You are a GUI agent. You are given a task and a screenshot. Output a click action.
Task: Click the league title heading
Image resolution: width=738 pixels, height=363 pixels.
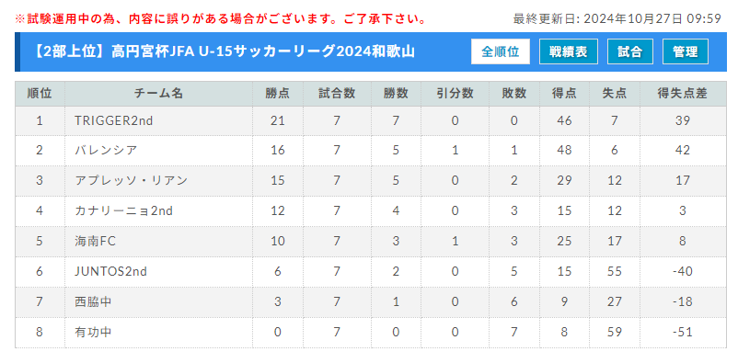point(224,51)
